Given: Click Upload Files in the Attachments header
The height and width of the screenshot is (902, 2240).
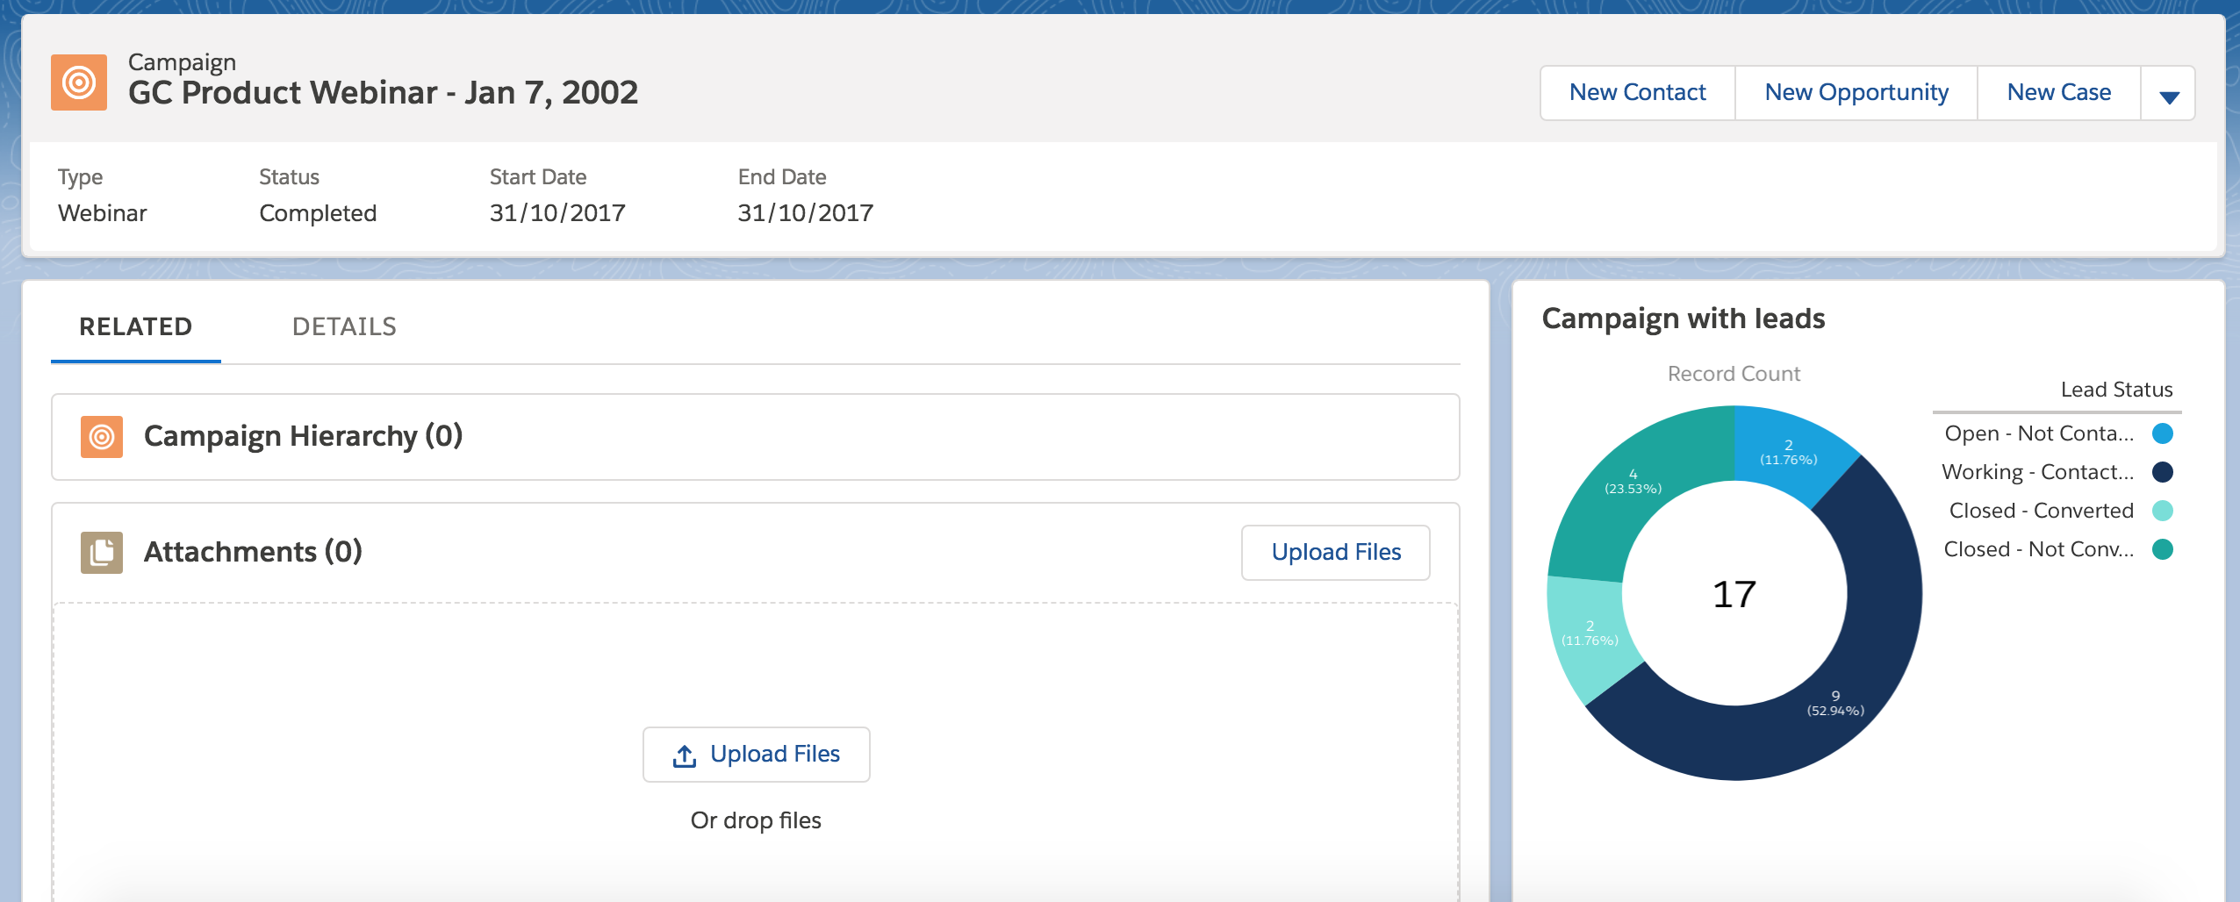Looking at the screenshot, I should (x=1335, y=551).
